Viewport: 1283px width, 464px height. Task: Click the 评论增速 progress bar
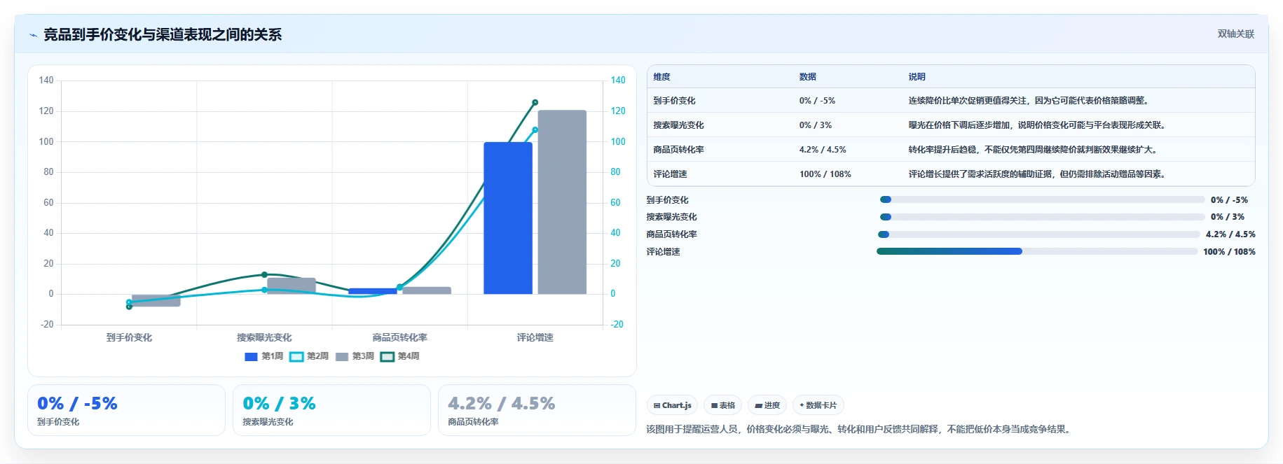click(x=1037, y=251)
